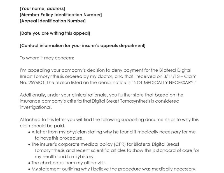The height and width of the screenshot is (173, 224).
Task: Click the bullet before "The chart notes" item
Action: coord(29,163)
